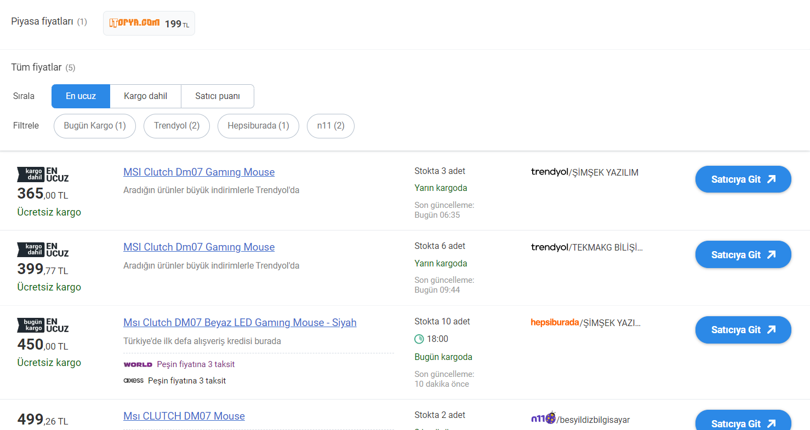Click 'Türkiye'de ilk defa alışveriş kredisi burada' text
The image size is (810, 430).
click(202, 341)
